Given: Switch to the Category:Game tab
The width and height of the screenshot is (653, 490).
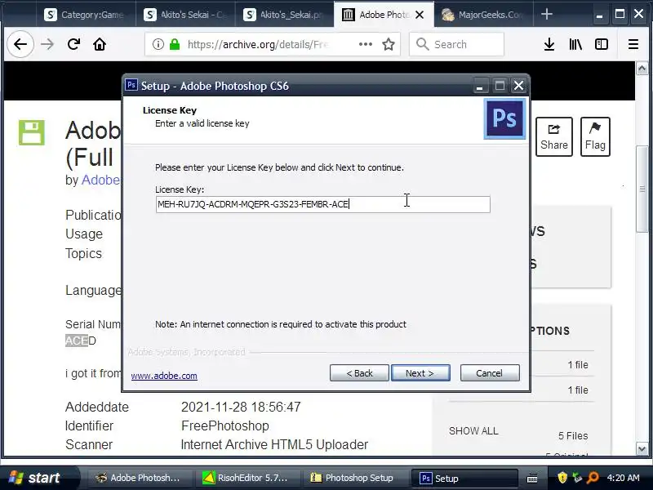Looking at the screenshot, I should 87,15.
